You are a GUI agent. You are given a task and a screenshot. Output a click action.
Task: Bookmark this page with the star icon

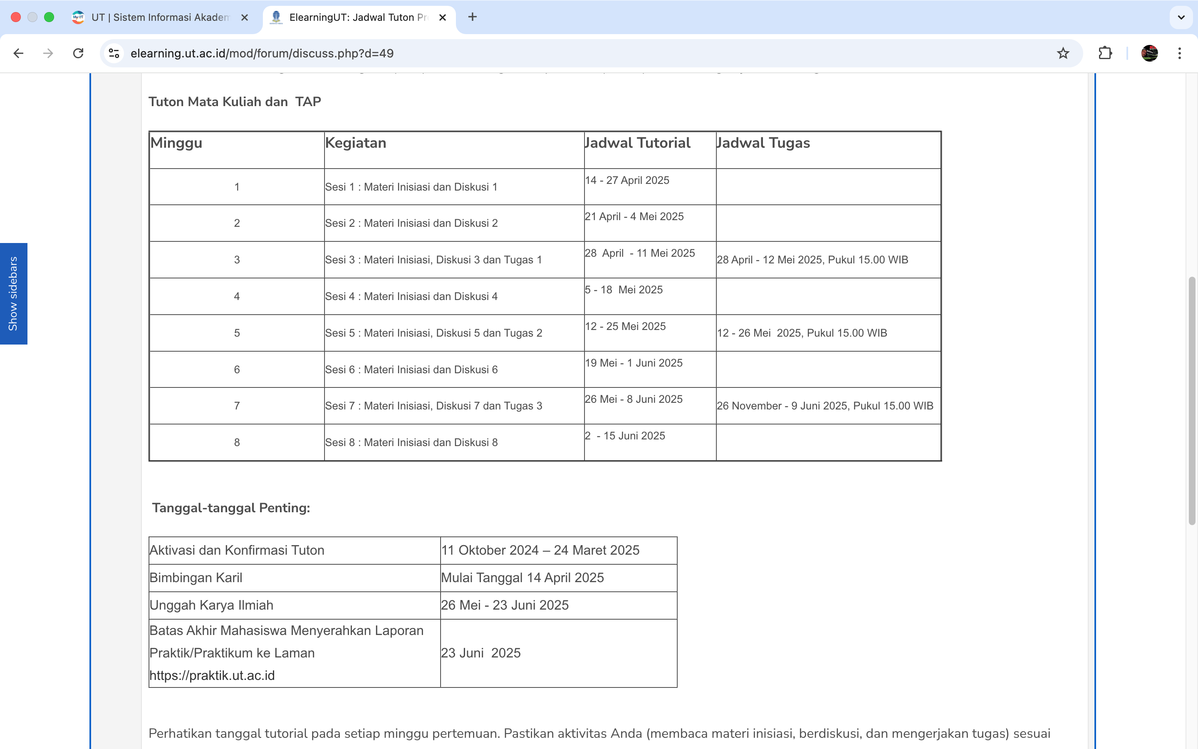(x=1063, y=53)
